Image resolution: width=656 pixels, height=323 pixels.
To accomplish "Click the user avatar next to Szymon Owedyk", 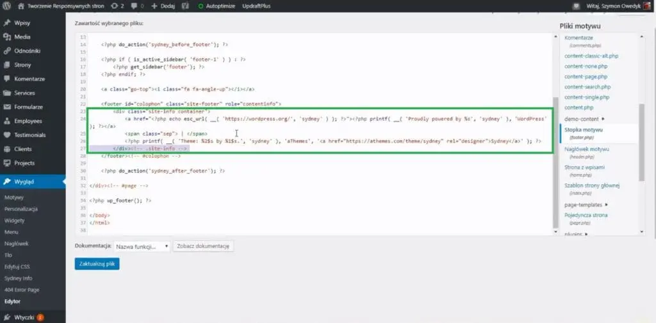I will (x=647, y=6).
